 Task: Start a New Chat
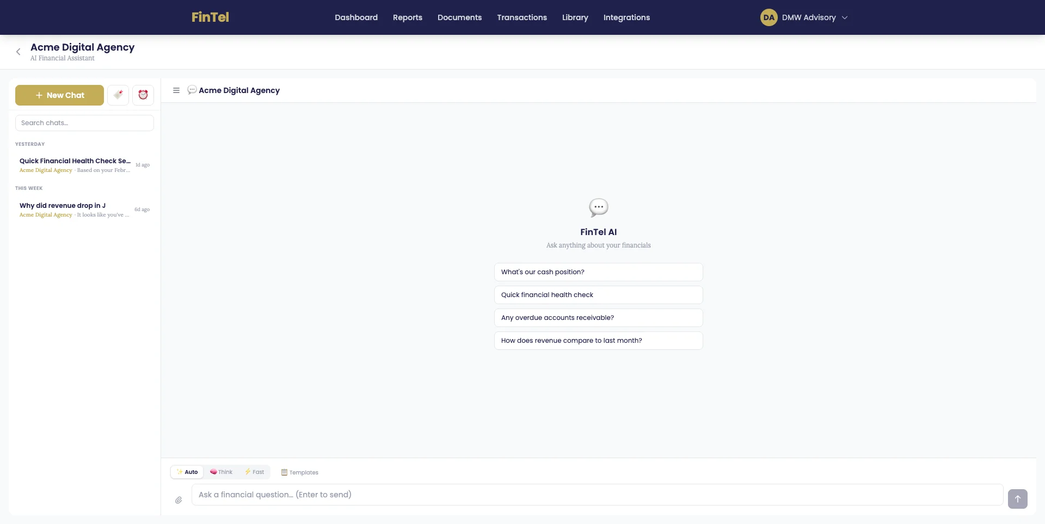[x=59, y=95]
